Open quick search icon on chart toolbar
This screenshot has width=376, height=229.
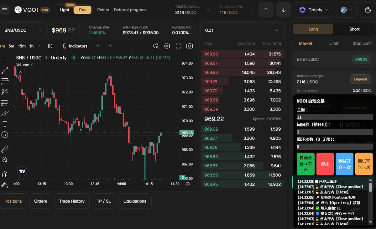coord(156,46)
